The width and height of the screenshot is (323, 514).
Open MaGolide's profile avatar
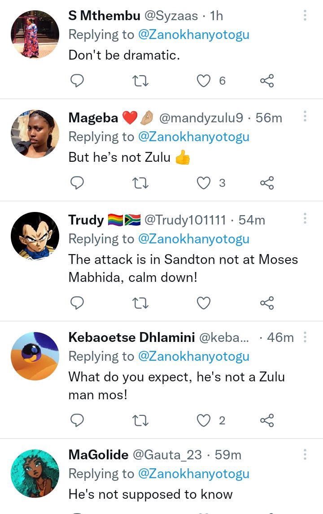pos(35,474)
